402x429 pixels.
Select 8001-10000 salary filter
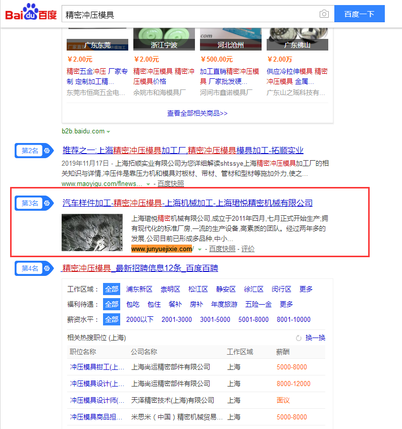[x=294, y=319]
